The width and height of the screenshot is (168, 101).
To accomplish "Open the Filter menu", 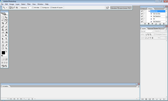I will [29, 4].
